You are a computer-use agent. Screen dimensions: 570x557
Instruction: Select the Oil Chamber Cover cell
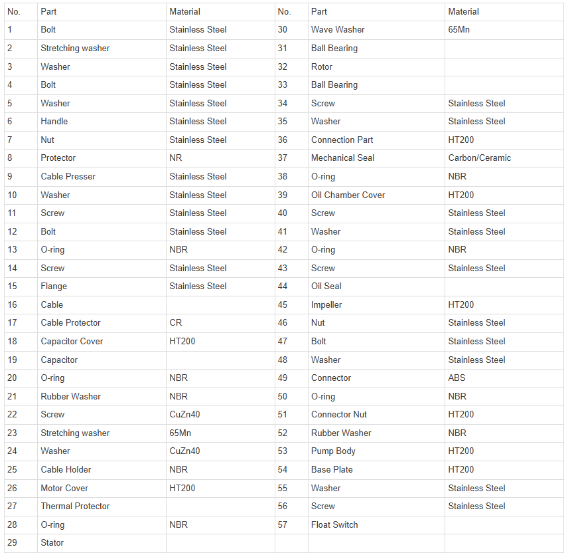(376, 195)
